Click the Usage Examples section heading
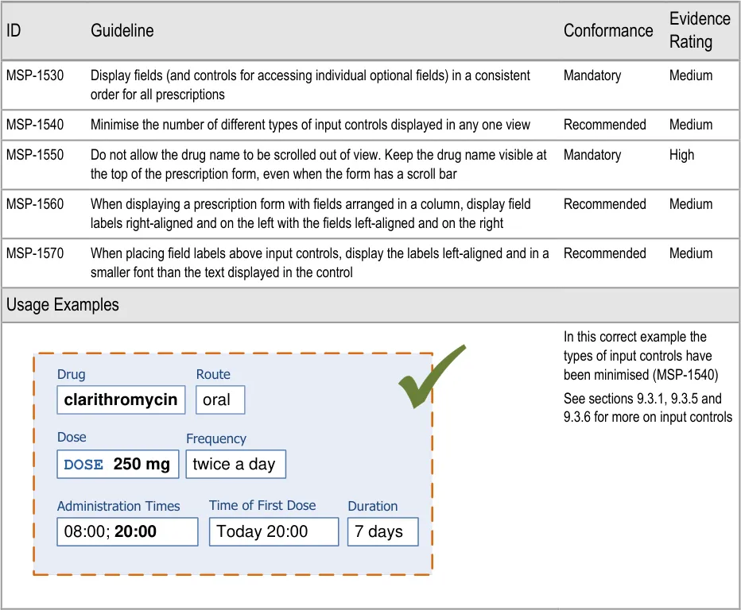Screen dimensions: 741x610 pyautogui.click(x=63, y=305)
